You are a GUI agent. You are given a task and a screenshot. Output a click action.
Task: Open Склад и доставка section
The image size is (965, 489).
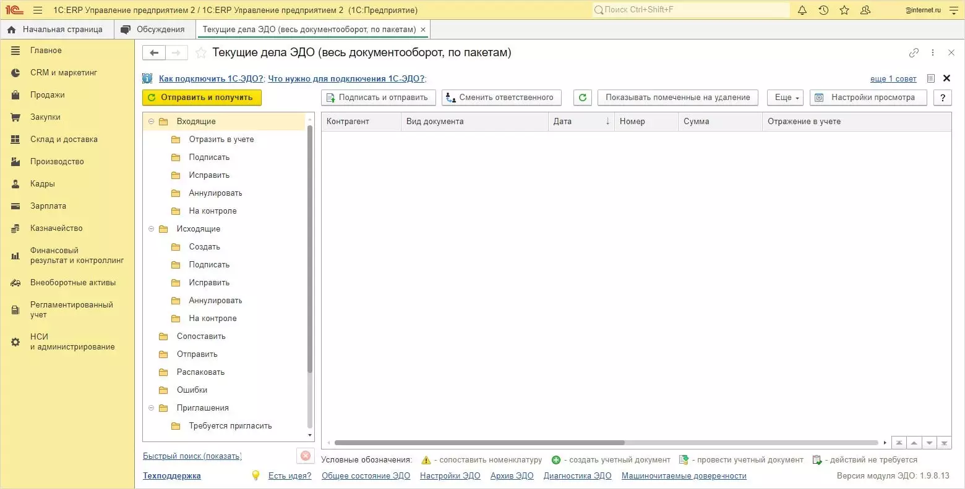(x=67, y=140)
